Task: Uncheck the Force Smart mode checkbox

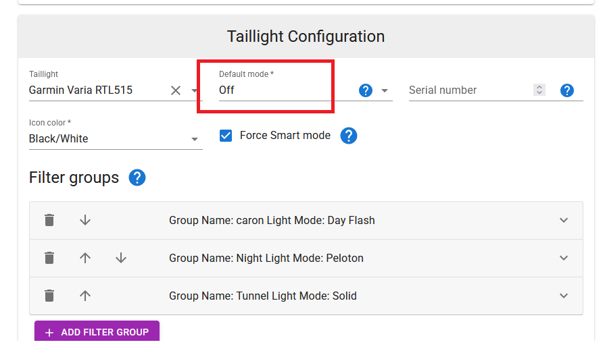Action: 226,136
